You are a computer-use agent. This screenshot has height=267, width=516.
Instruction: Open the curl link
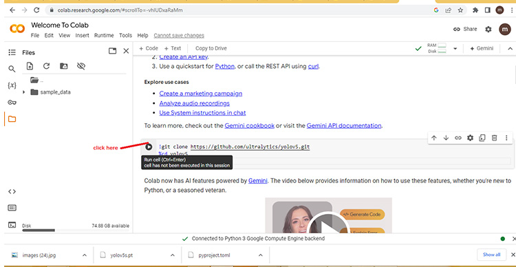[x=313, y=66]
